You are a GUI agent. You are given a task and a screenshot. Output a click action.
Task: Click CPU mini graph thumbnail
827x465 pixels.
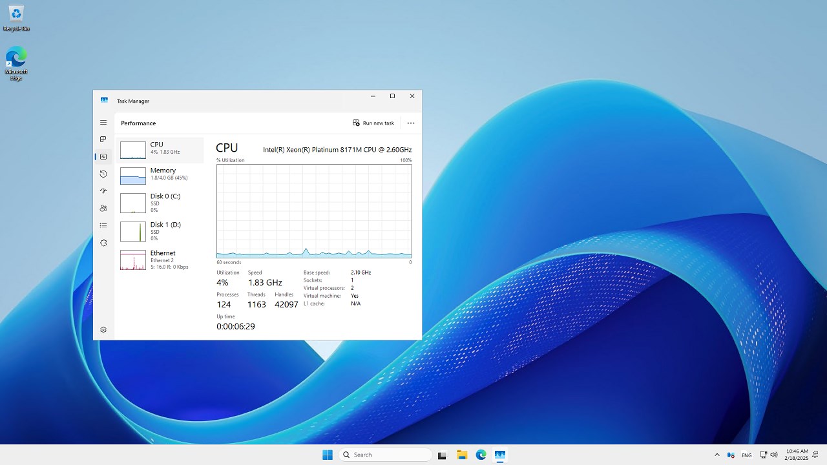(x=133, y=150)
